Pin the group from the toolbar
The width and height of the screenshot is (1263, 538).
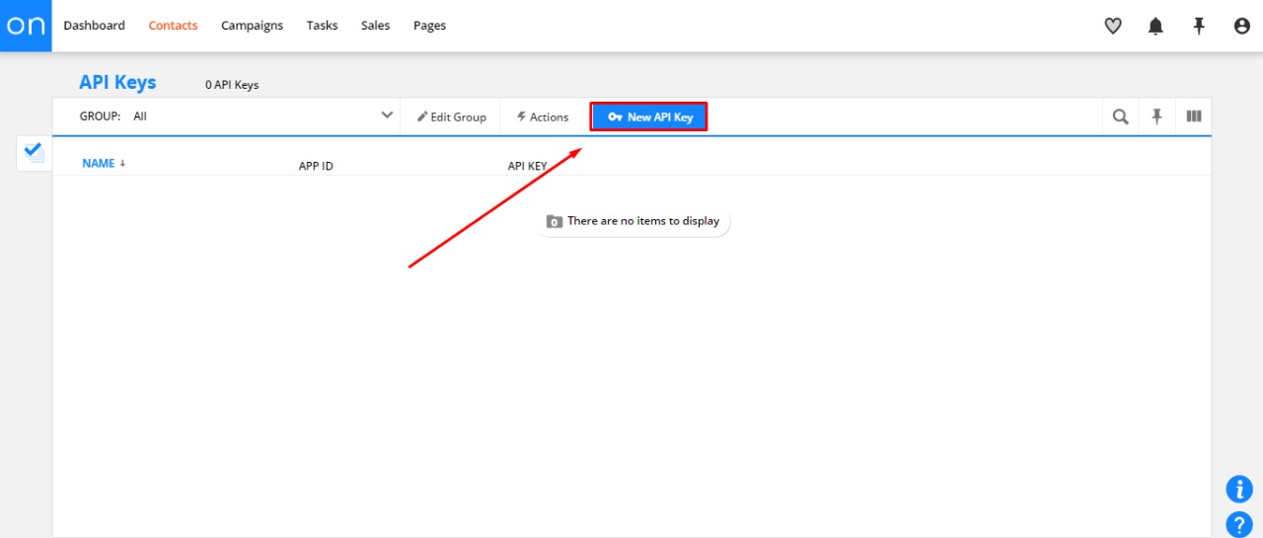[x=1156, y=116]
